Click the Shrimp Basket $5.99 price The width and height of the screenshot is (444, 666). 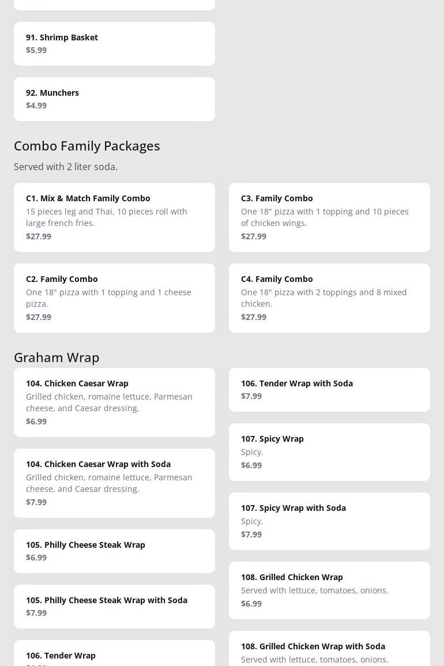(x=36, y=50)
